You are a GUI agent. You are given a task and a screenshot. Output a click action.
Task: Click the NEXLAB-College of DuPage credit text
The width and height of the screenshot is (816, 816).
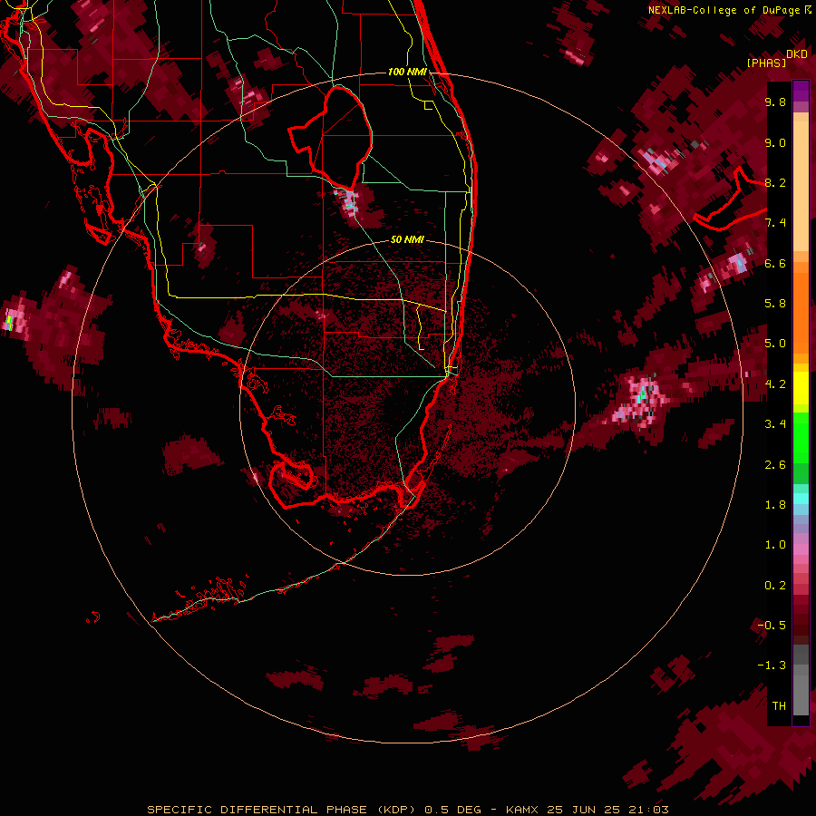click(x=724, y=10)
